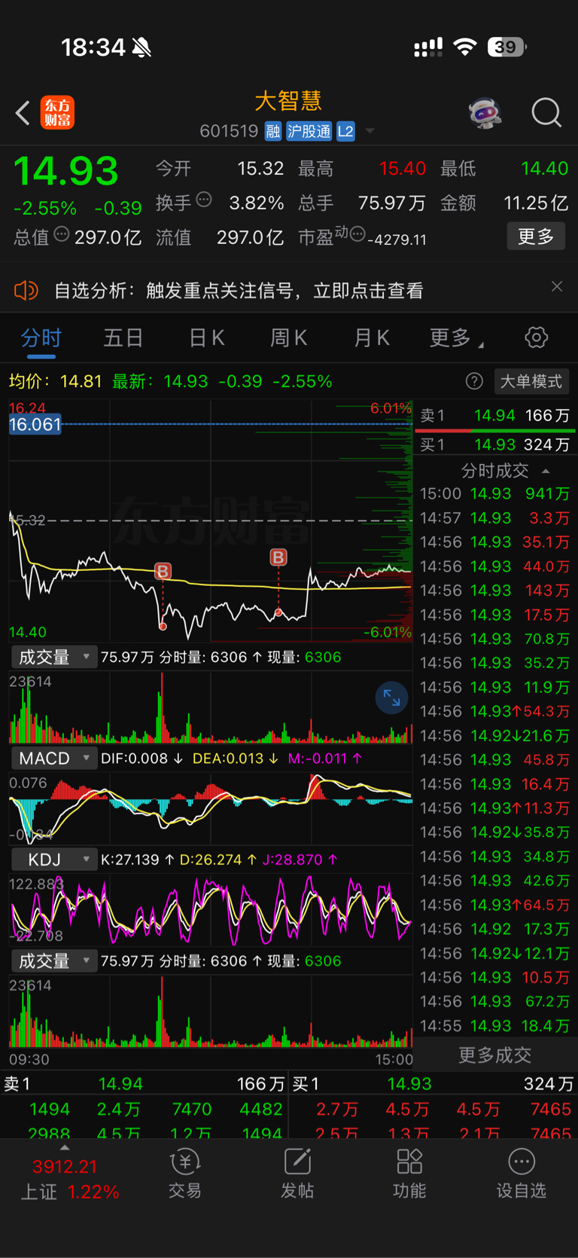
Task: Tap the 买1 14.93 order row in side panel
Action: click(494, 444)
